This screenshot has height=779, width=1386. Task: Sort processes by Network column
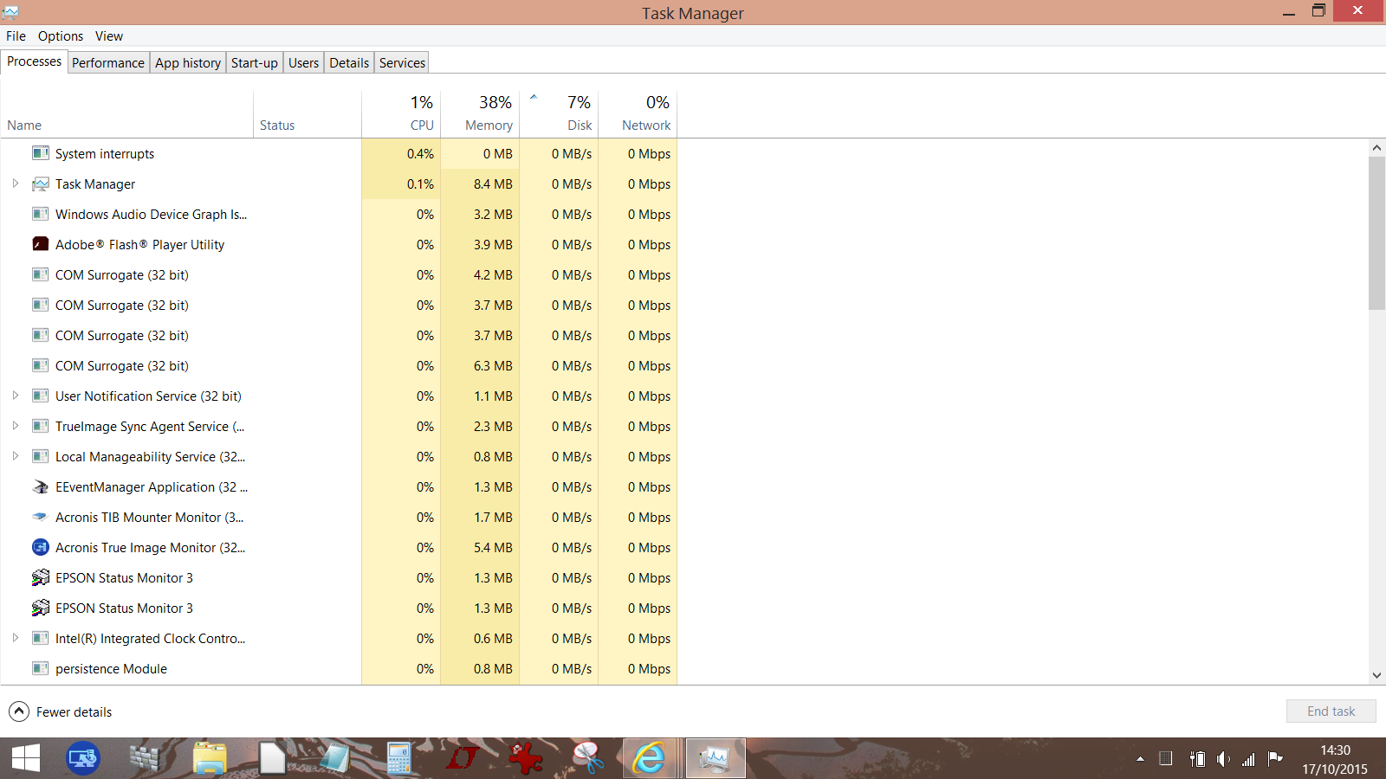[x=638, y=114]
